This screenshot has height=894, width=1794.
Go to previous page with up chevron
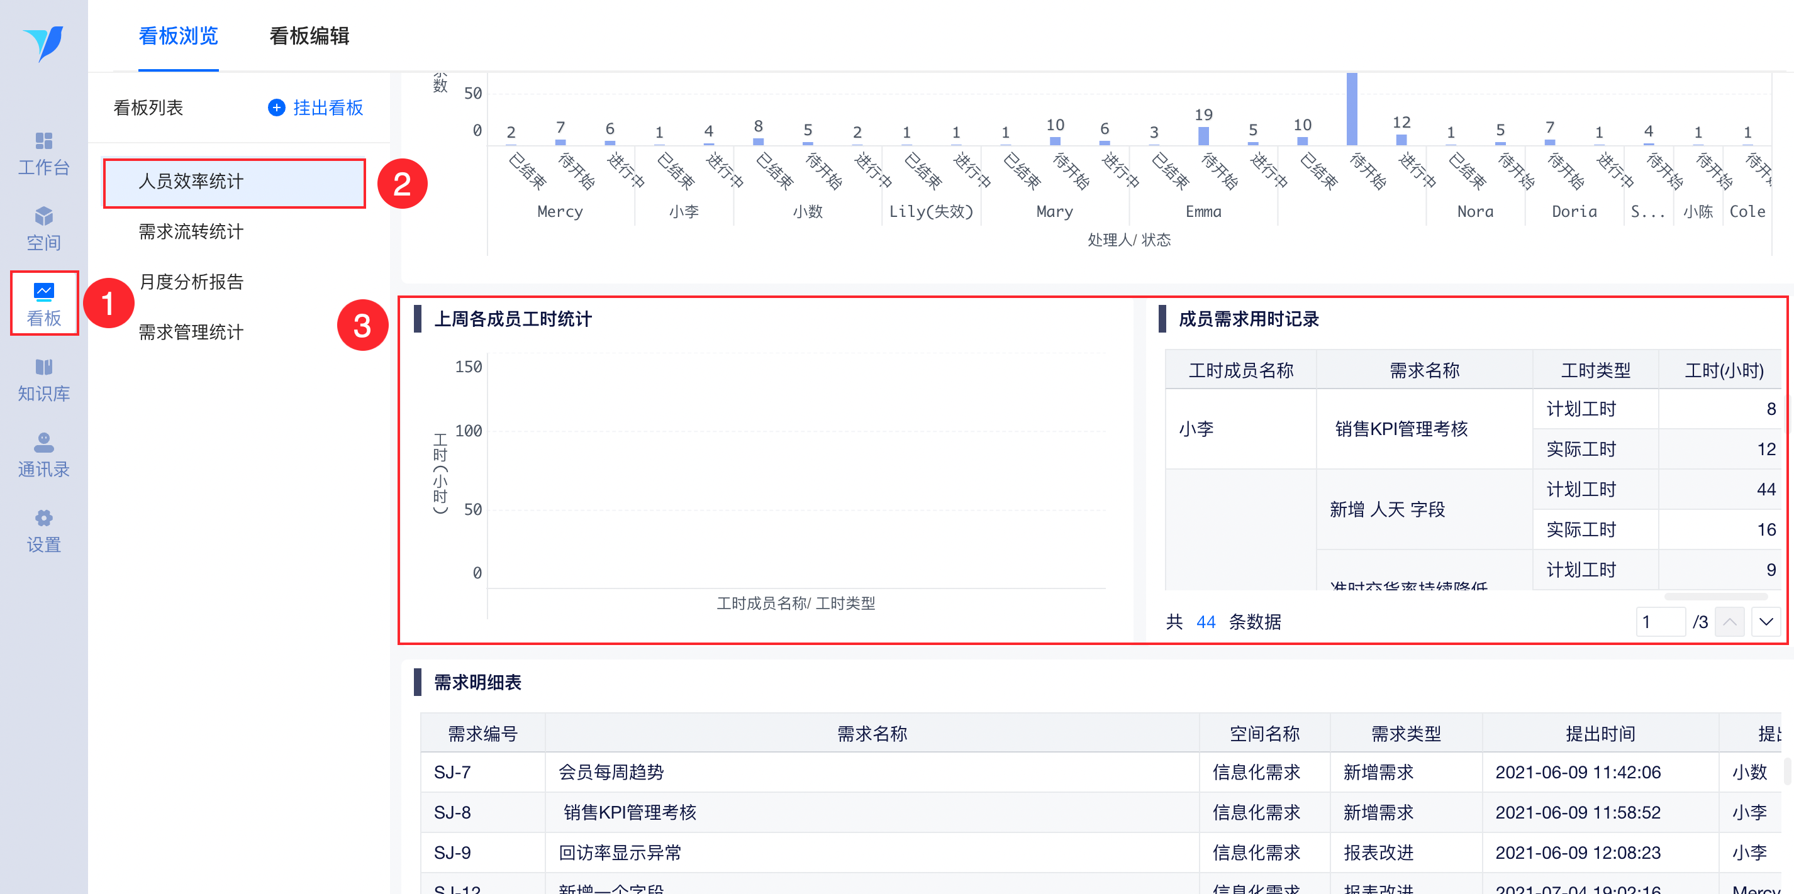1729,622
